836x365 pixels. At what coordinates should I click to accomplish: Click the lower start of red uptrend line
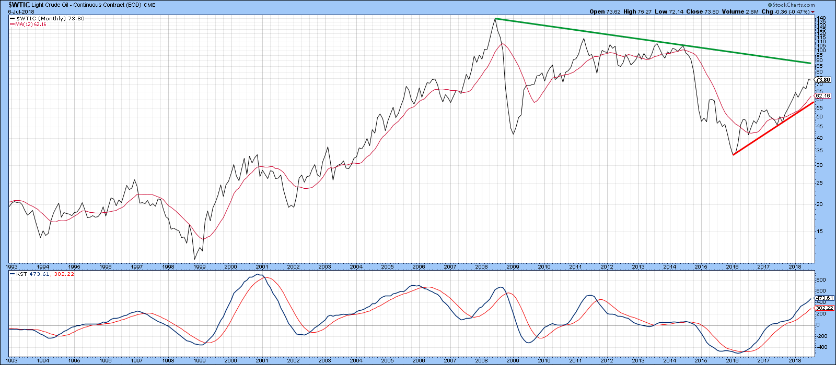734,154
